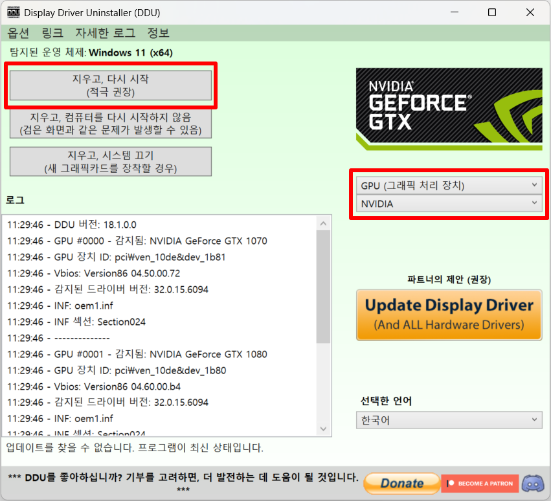Open the Discord icon at bottom right
551x501 pixels.
pyautogui.click(x=533, y=484)
